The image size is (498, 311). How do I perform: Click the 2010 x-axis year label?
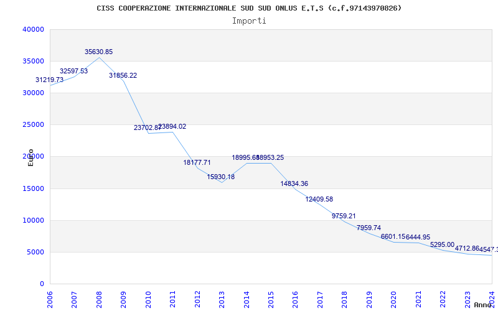[148, 299]
